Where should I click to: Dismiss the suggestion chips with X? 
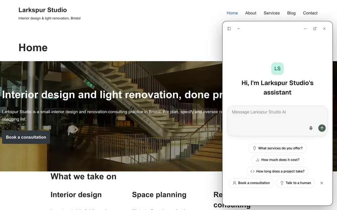point(322,183)
